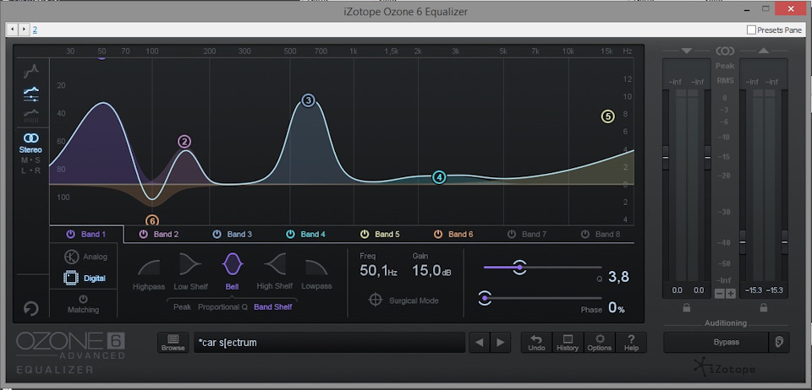Switch to the Band 3 tab

[x=232, y=234]
